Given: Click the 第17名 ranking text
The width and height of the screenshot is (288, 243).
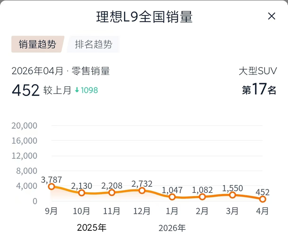Looking at the screenshot, I should [x=259, y=89].
